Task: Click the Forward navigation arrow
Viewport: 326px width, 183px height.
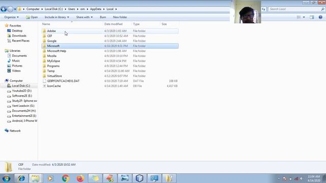Action: (10, 9)
